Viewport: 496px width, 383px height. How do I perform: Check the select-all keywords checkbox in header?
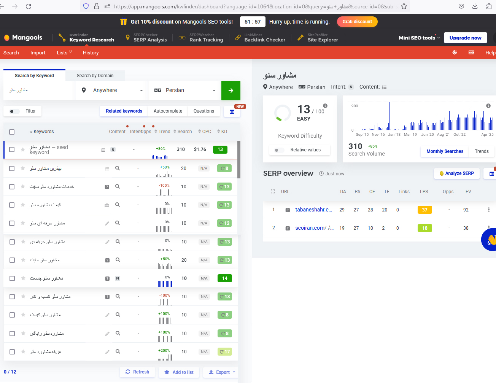tap(12, 132)
